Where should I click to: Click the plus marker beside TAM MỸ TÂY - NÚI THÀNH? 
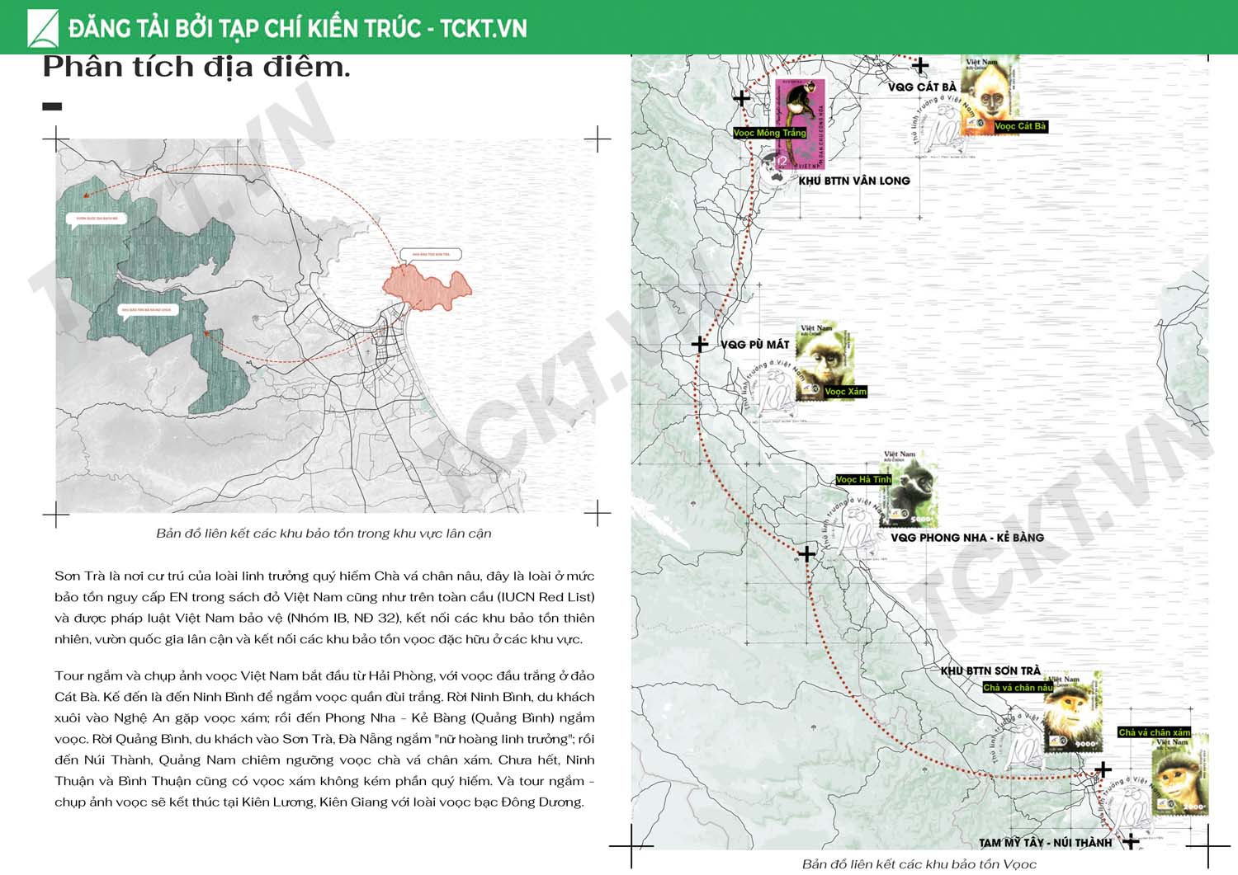click(x=1131, y=840)
